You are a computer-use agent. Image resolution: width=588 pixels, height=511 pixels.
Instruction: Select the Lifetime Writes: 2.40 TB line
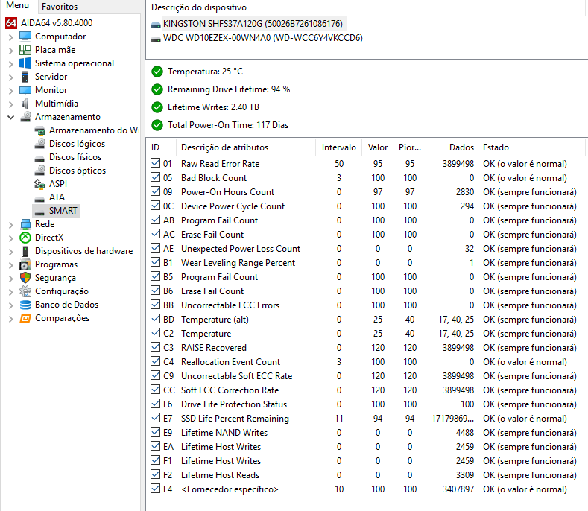213,107
